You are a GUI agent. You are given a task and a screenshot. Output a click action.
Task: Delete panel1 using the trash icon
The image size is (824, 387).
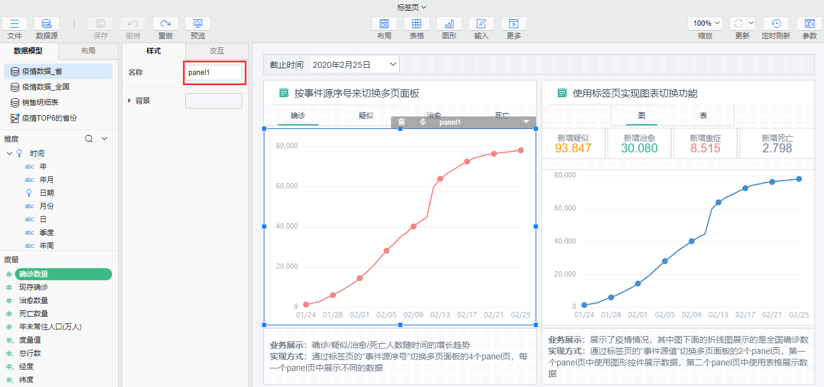point(402,122)
